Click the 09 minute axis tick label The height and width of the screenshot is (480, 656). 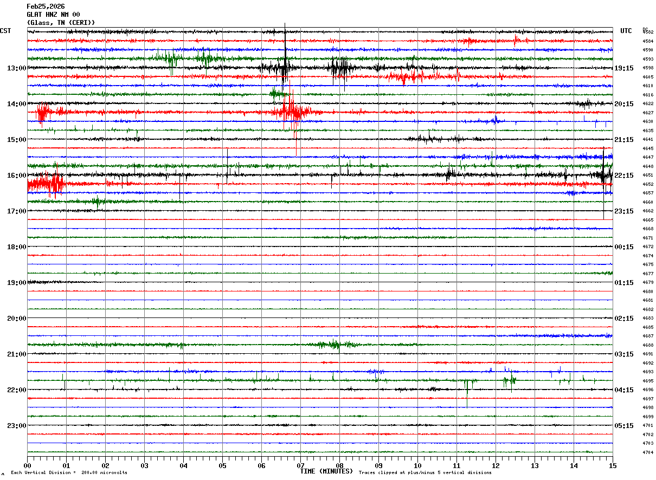pos(378,465)
